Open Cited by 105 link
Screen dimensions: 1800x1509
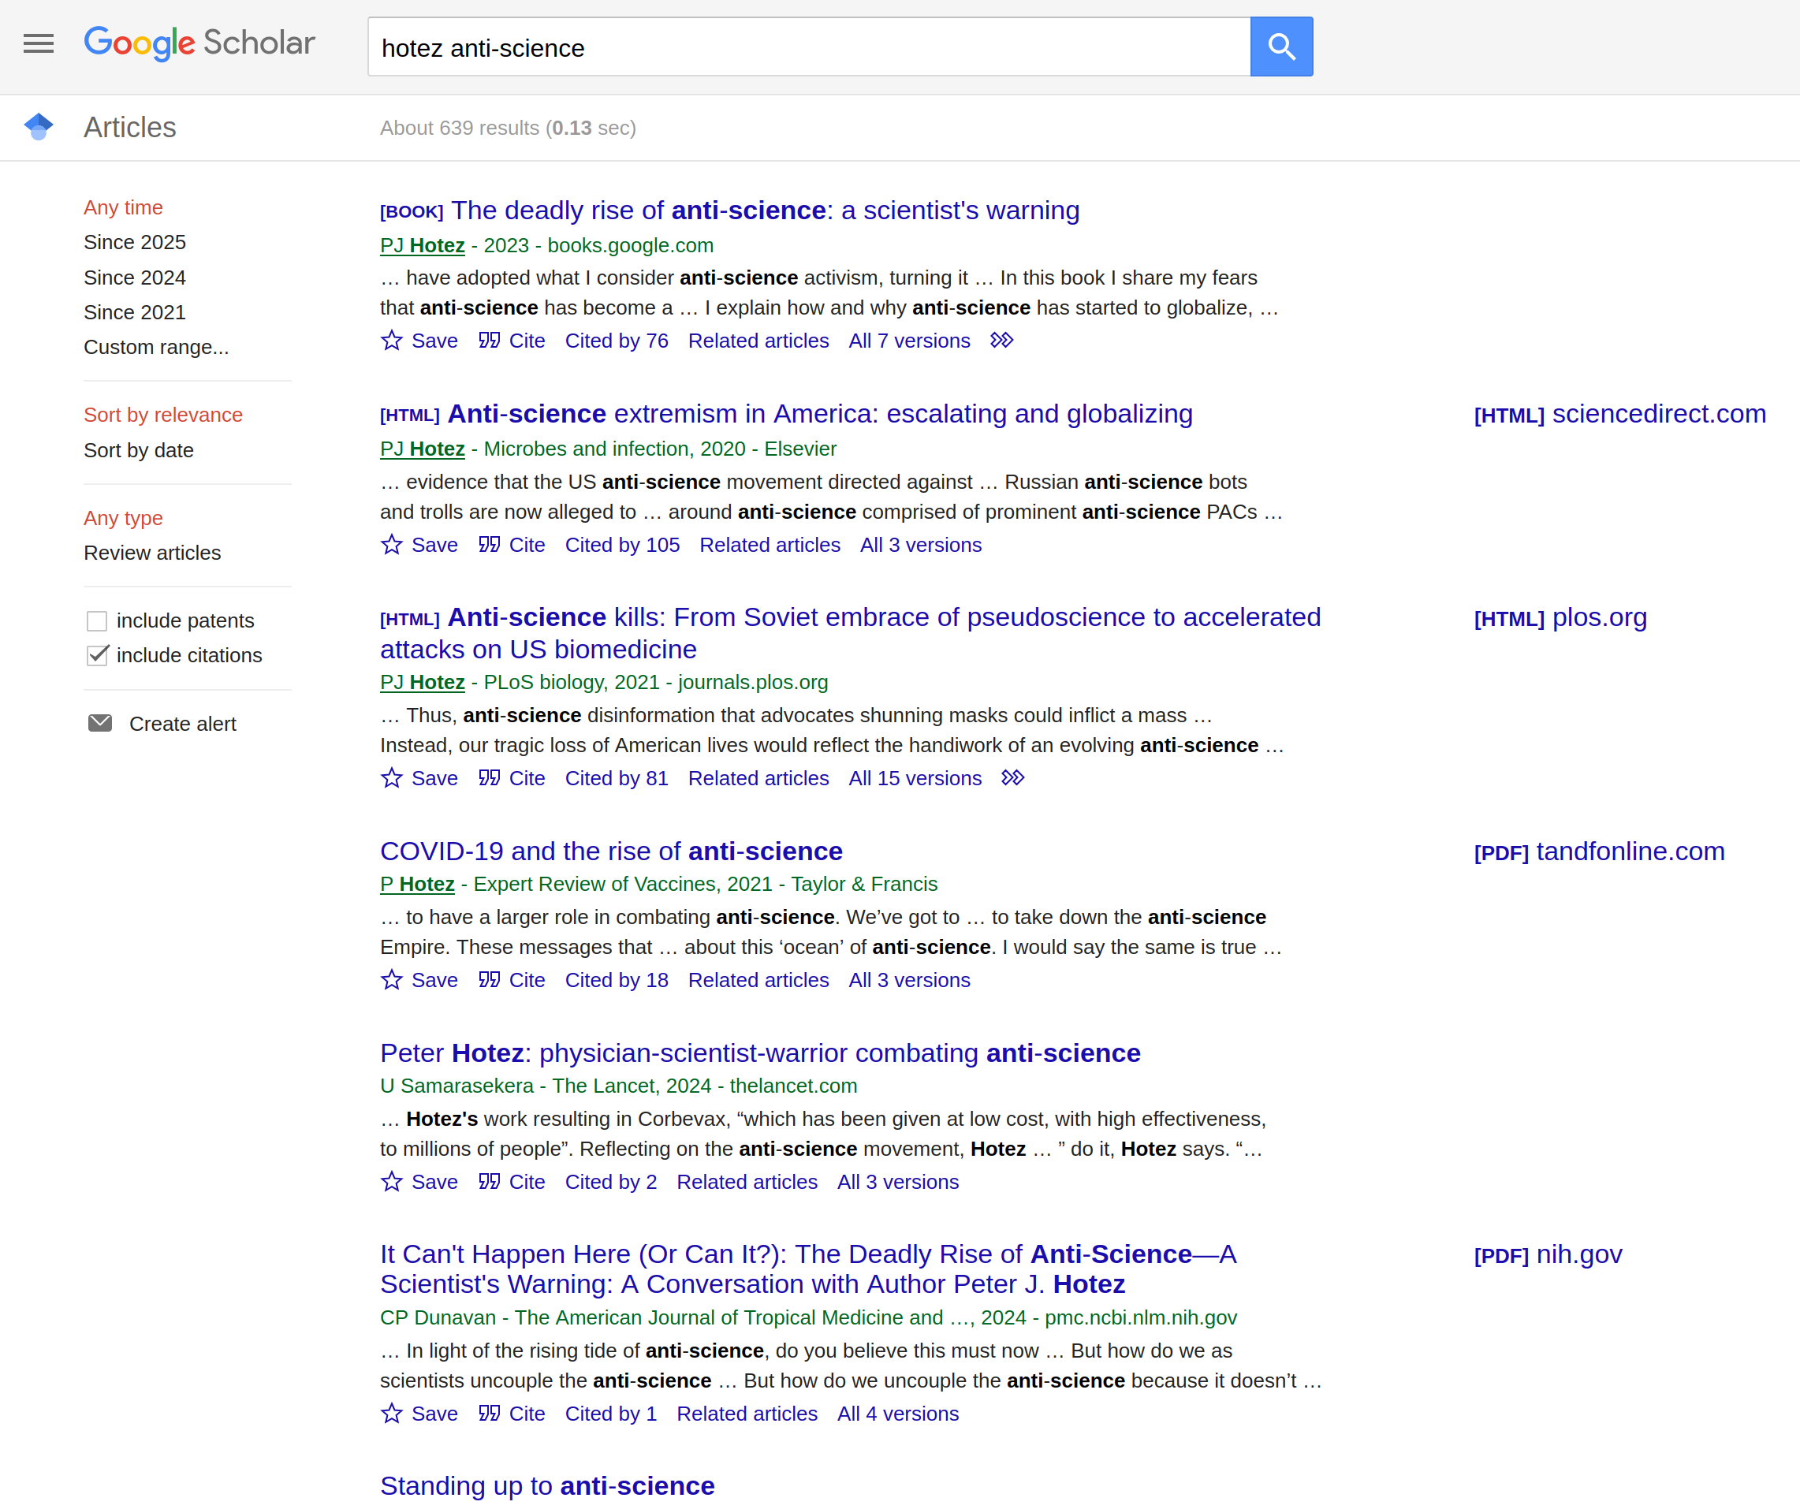621,545
